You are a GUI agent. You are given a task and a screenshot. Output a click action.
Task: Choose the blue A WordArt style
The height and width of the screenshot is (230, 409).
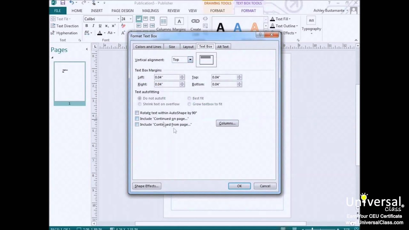[x=237, y=27]
